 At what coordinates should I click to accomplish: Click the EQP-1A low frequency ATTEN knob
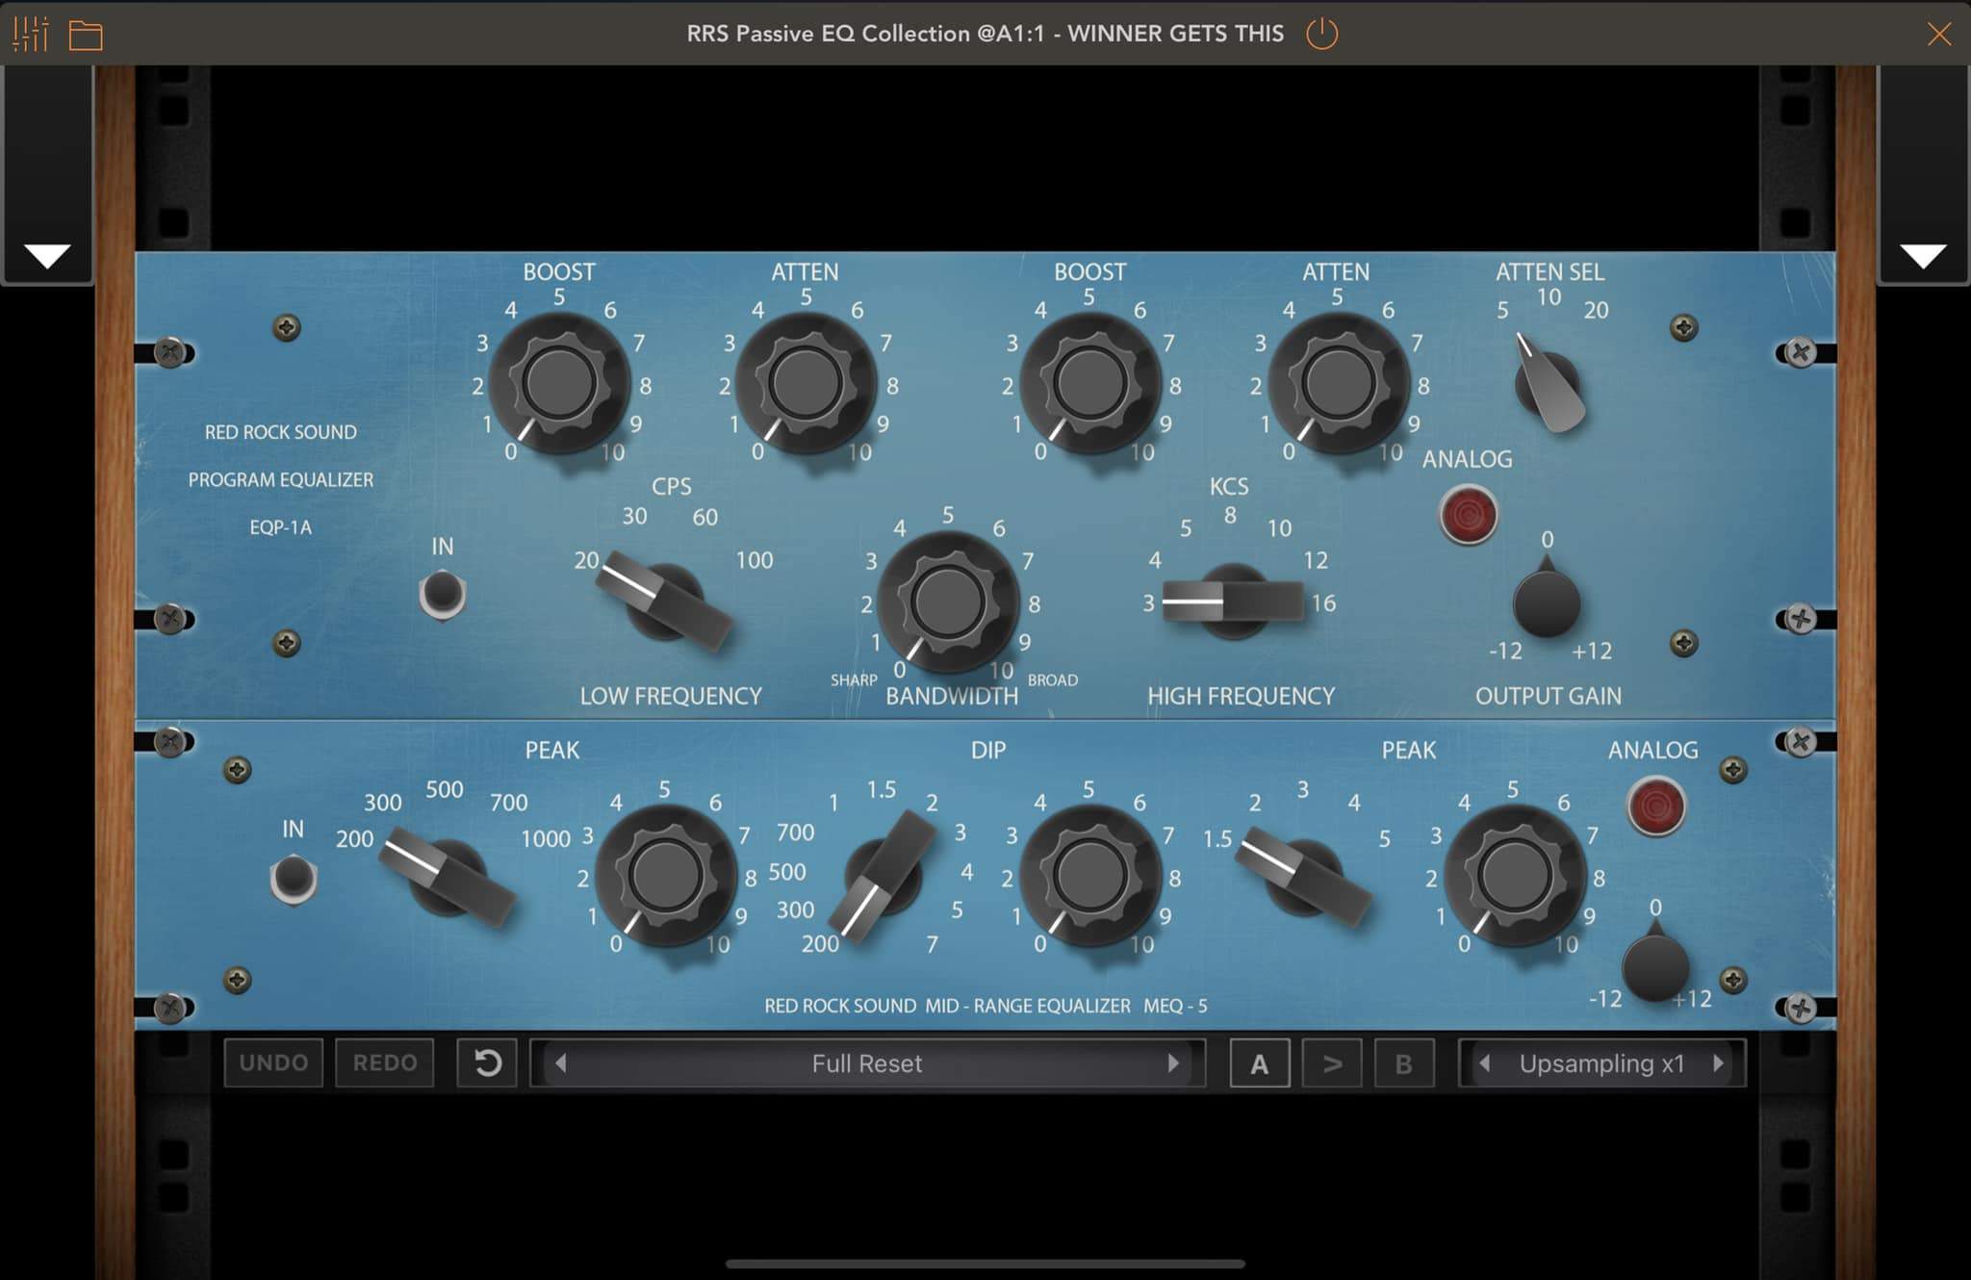(805, 382)
